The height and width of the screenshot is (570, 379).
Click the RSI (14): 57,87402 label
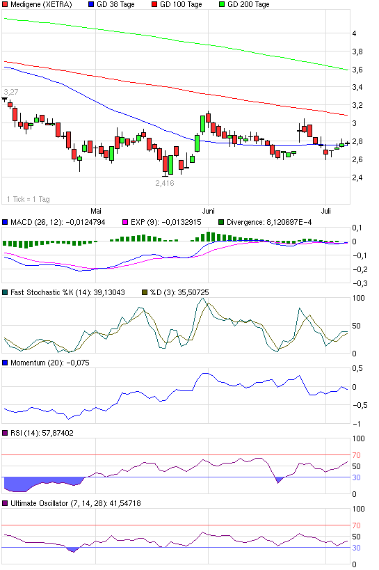[x=42, y=433]
